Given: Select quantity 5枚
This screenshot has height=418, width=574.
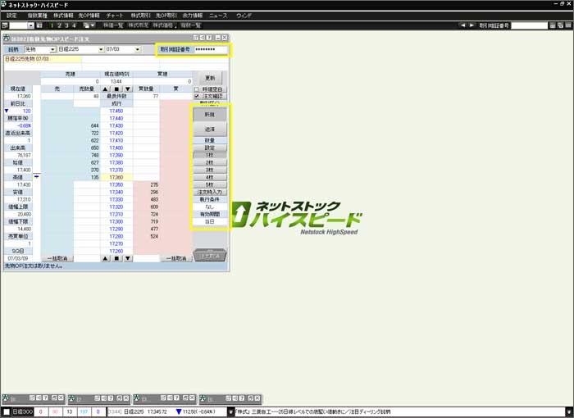Looking at the screenshot, I should coord(210,184).
